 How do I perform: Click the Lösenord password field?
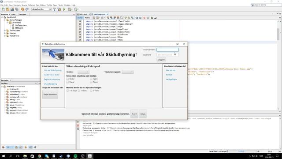[167, 55]
